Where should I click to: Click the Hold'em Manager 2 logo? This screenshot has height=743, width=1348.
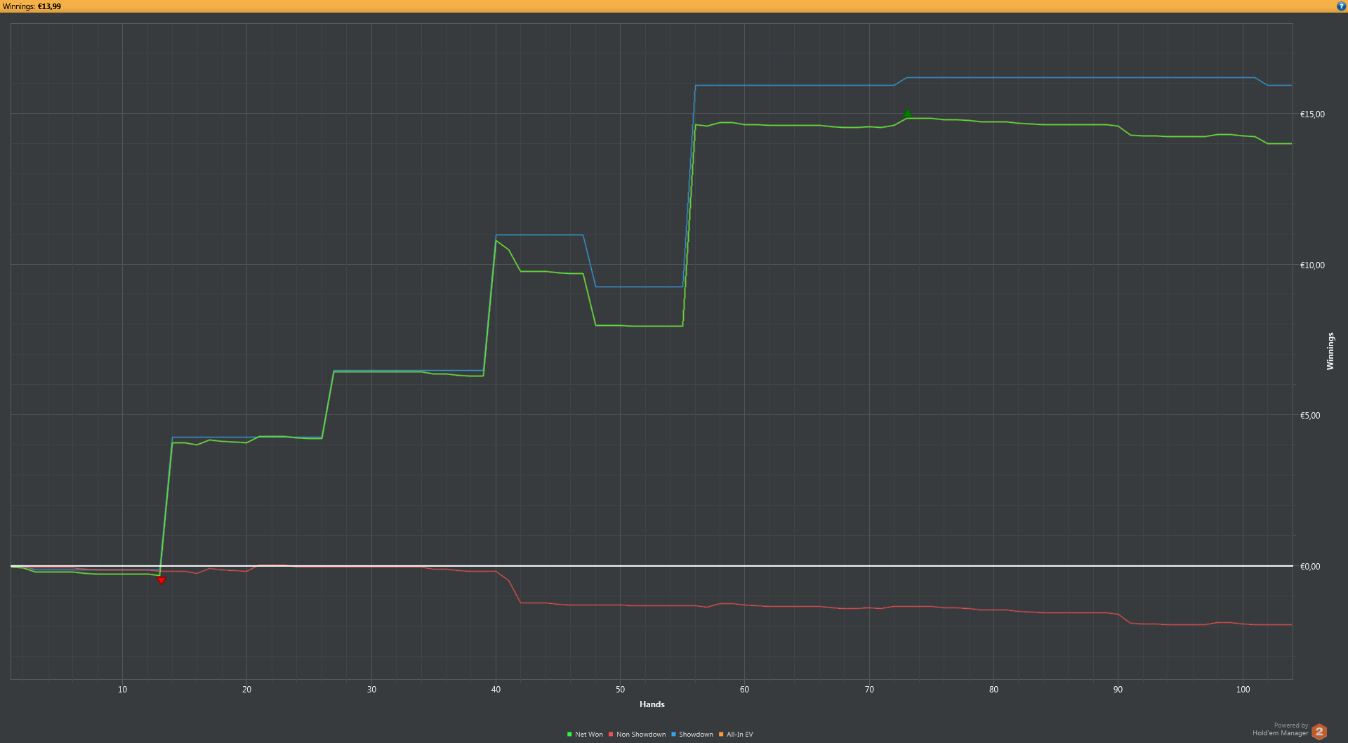click(1319, 731)
